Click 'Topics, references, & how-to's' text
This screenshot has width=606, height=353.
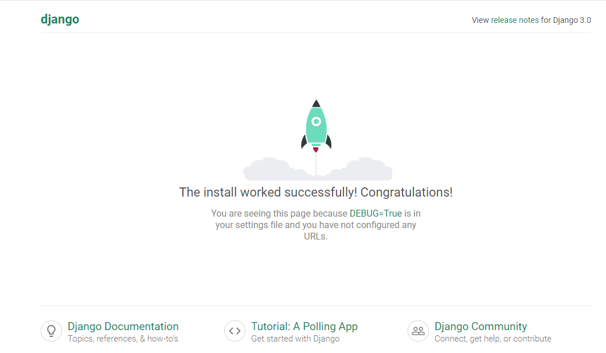pyautogui.click(x=123, y=339)
